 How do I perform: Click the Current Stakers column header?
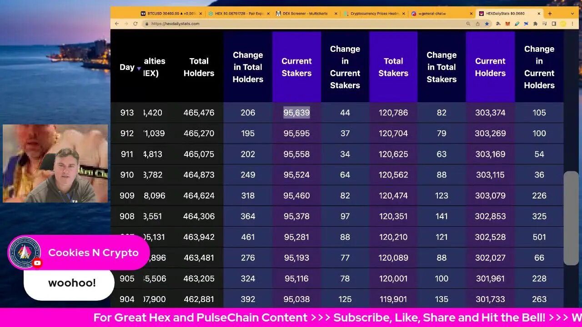[x=296, y=67]
